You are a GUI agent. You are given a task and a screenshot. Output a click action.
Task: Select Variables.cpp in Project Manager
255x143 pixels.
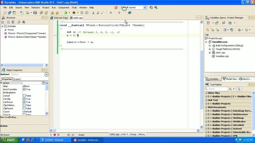pyautogui.click(x=222, y=56)
